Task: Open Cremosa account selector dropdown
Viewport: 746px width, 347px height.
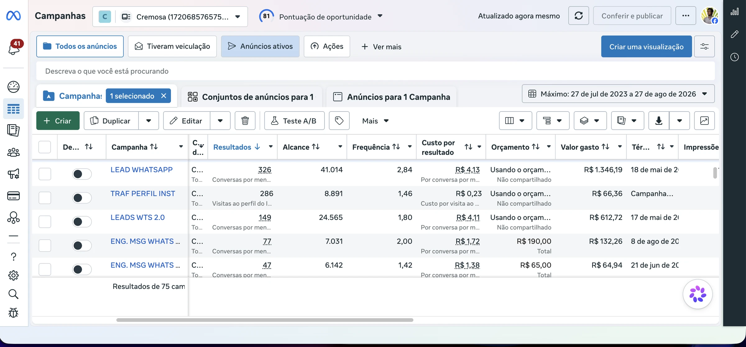Action: click(170, 16)
